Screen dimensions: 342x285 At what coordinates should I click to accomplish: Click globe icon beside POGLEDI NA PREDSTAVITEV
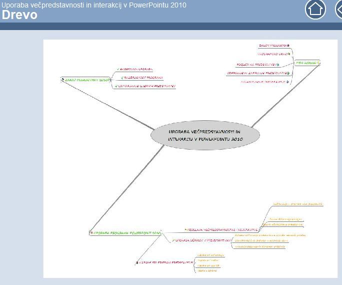point(277,65)
